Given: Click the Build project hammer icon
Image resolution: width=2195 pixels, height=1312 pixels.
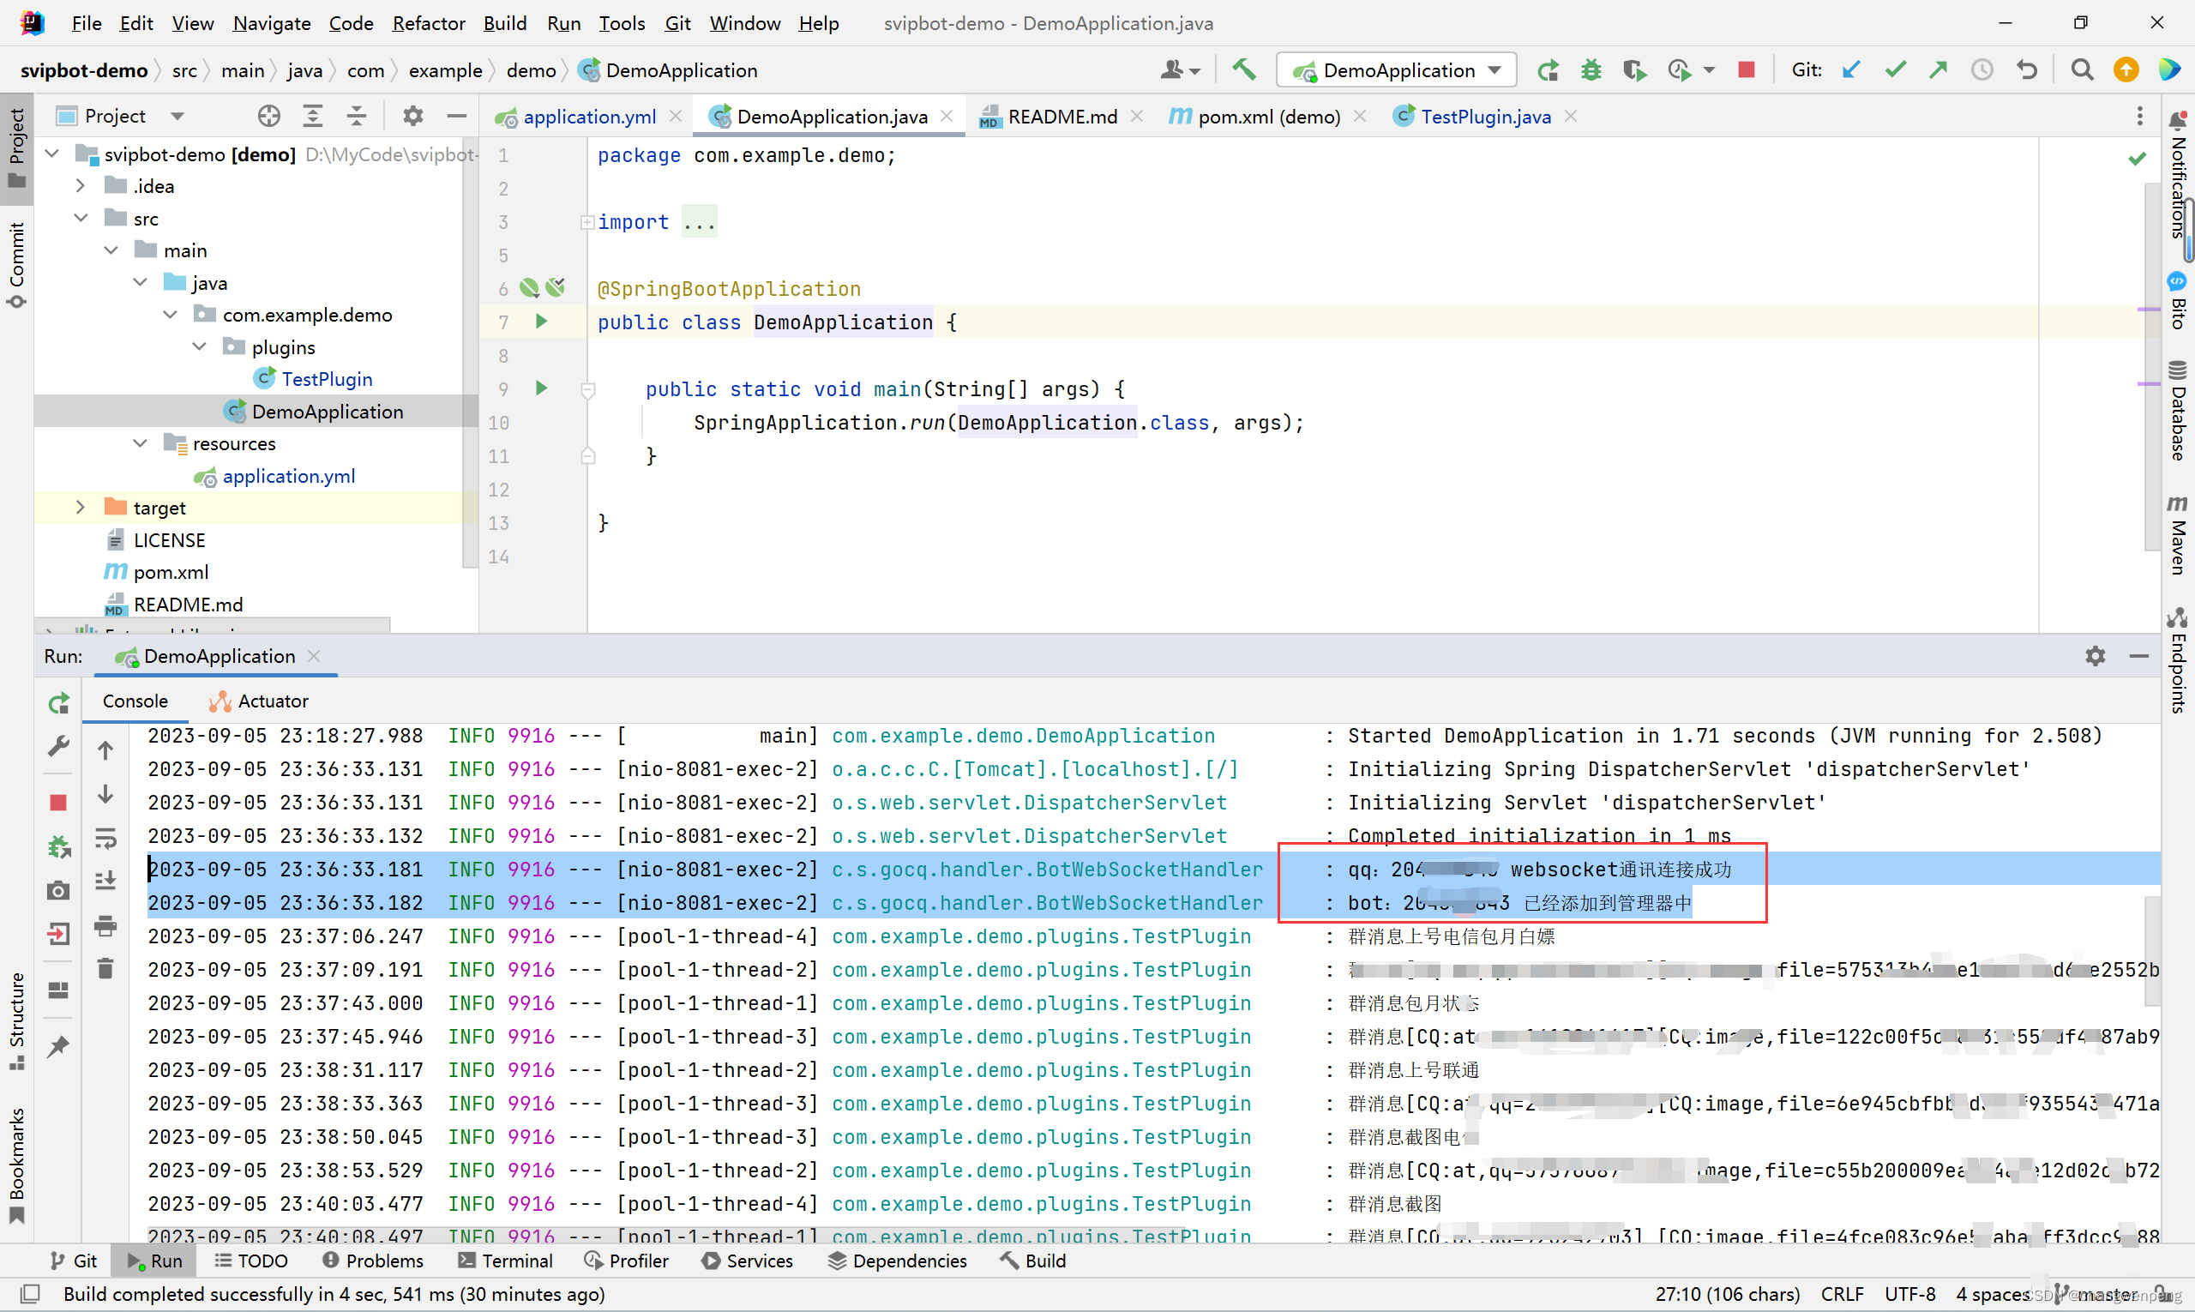Looking at the screenshot, I should point(1245,69).
